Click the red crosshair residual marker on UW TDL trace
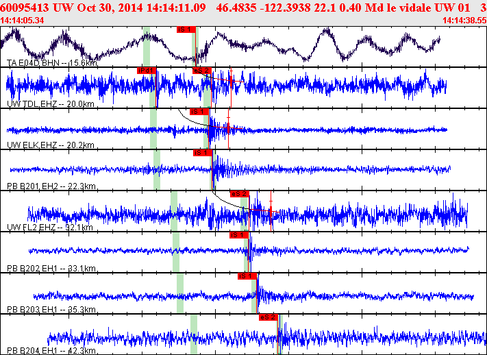This screenshot has width=487, height=355. (231, 82)
